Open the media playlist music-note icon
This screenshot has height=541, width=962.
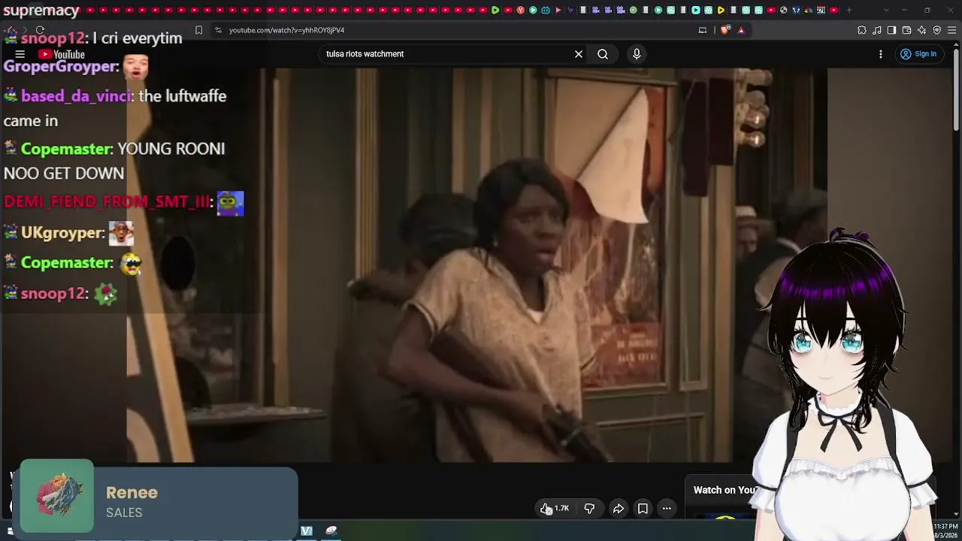(877, 30)
